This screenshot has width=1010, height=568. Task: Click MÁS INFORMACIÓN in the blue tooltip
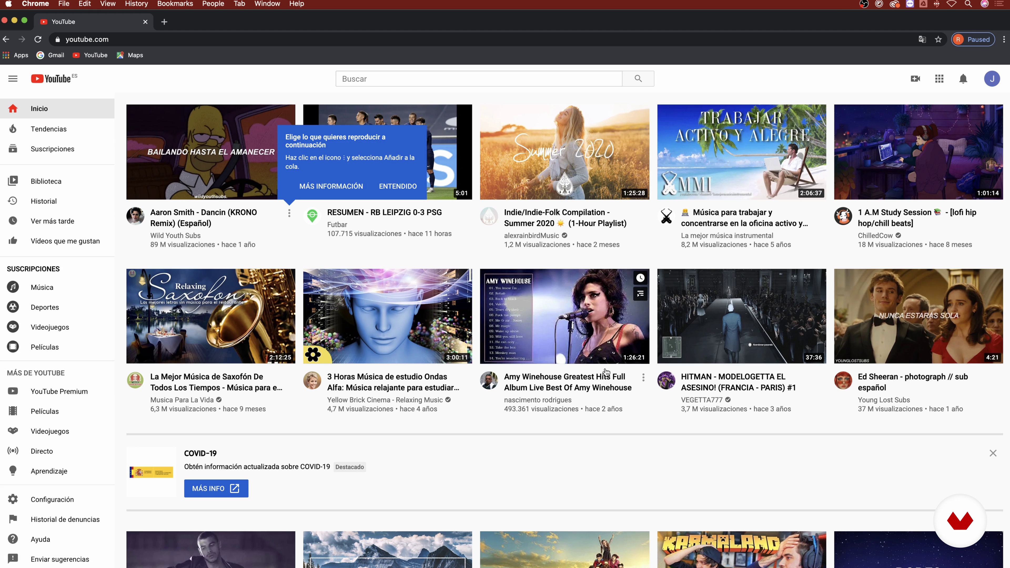coord(331,186)
